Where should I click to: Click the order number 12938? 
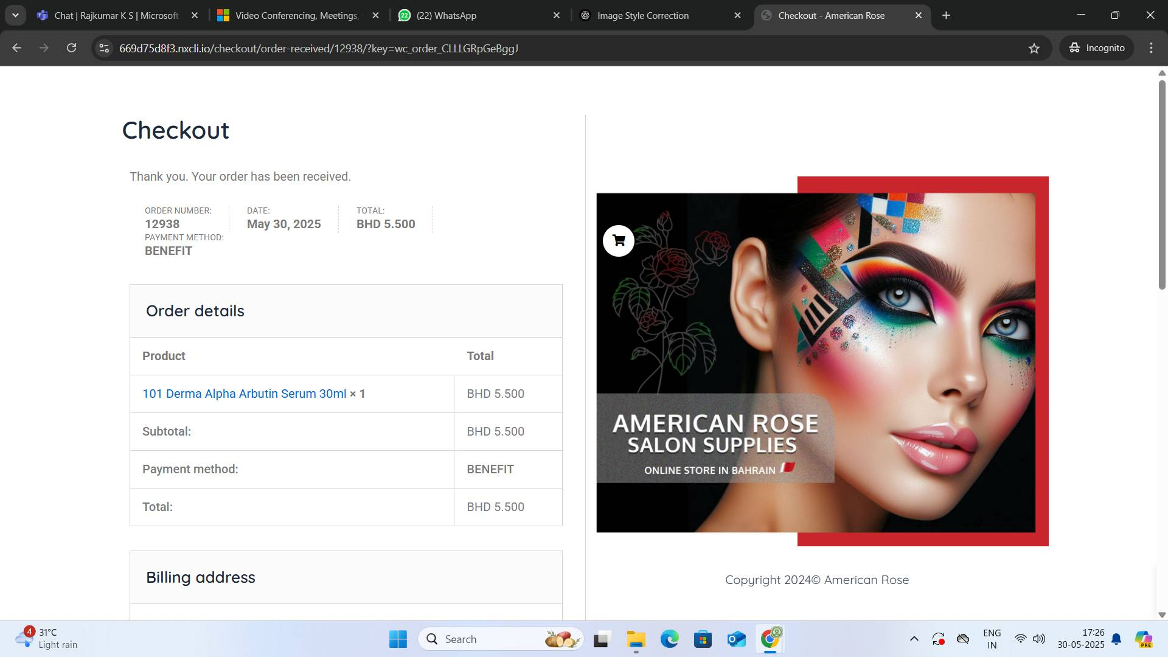click(x=162, y=224)
